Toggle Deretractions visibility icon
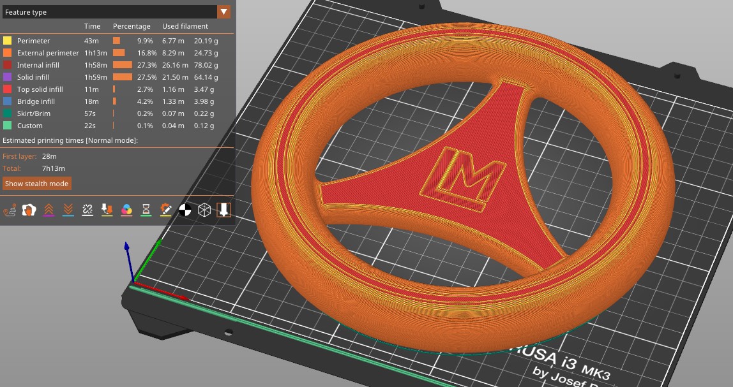 coord(68,210)
